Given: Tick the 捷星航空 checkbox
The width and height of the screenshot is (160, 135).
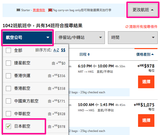Looking at the screenshot, I should tap(8, 63).
